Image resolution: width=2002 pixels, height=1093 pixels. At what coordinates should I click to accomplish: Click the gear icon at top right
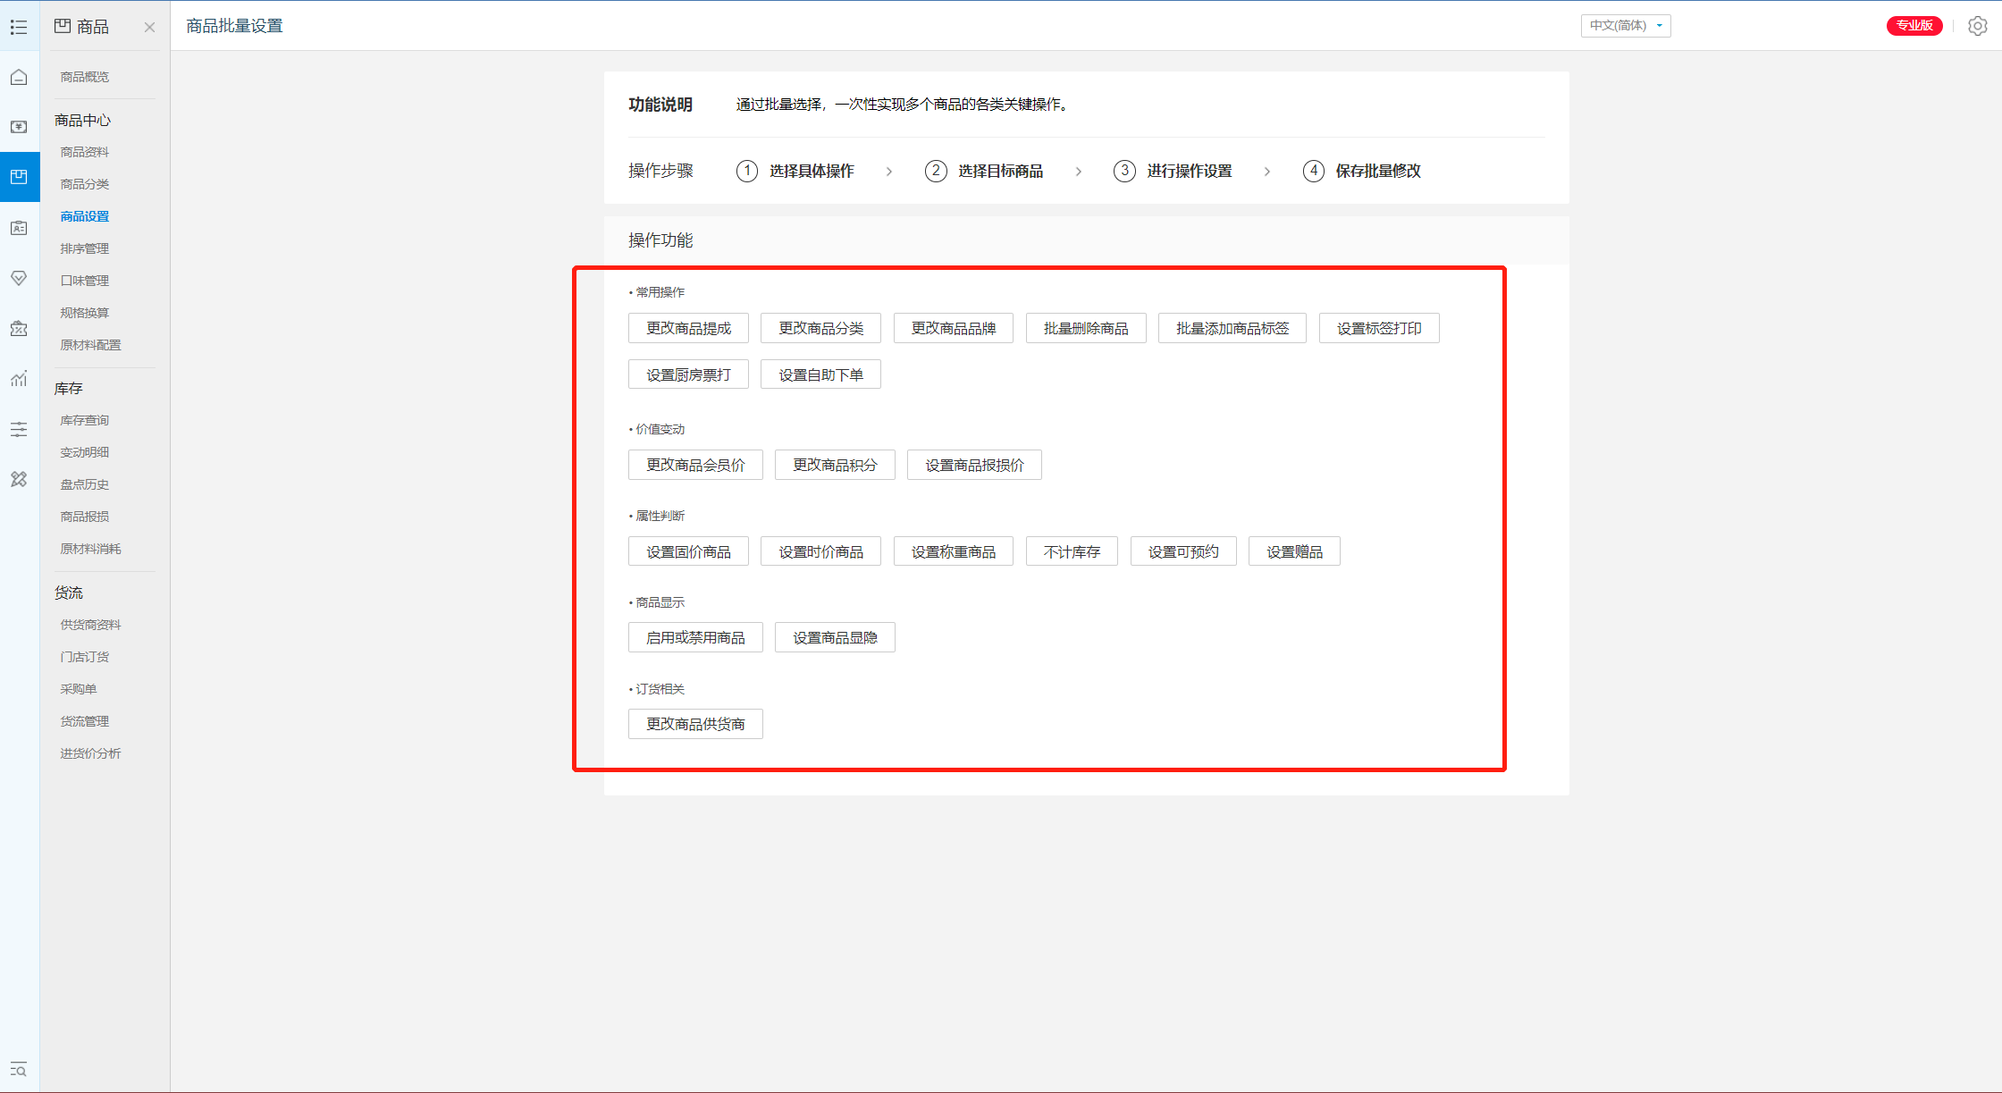click(1977, 26)
